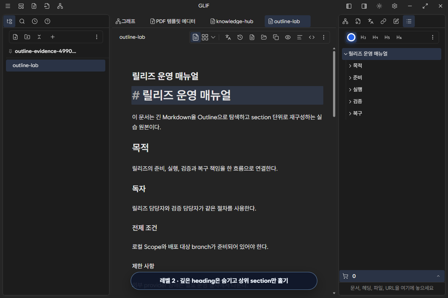448x298 pixels.
Task: Show recent history in left sidebar
Action: (35, 21)
